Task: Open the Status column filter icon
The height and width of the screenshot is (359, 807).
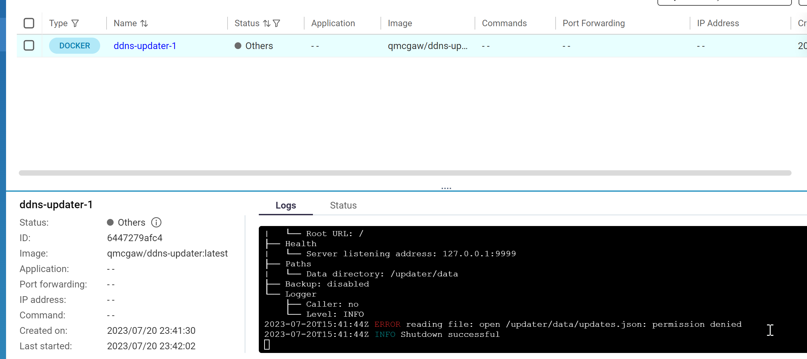Action: point(277,23)
